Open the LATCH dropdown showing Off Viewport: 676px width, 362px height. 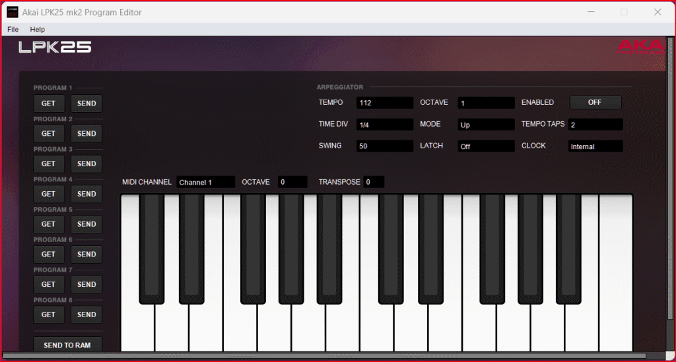click(x=486, y=146)
